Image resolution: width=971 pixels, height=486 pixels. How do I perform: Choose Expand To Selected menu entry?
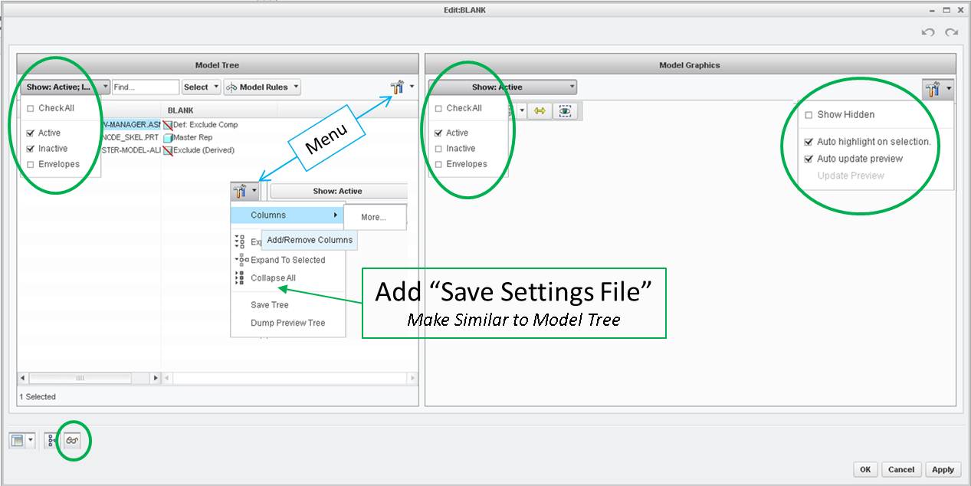pos(287,260)
